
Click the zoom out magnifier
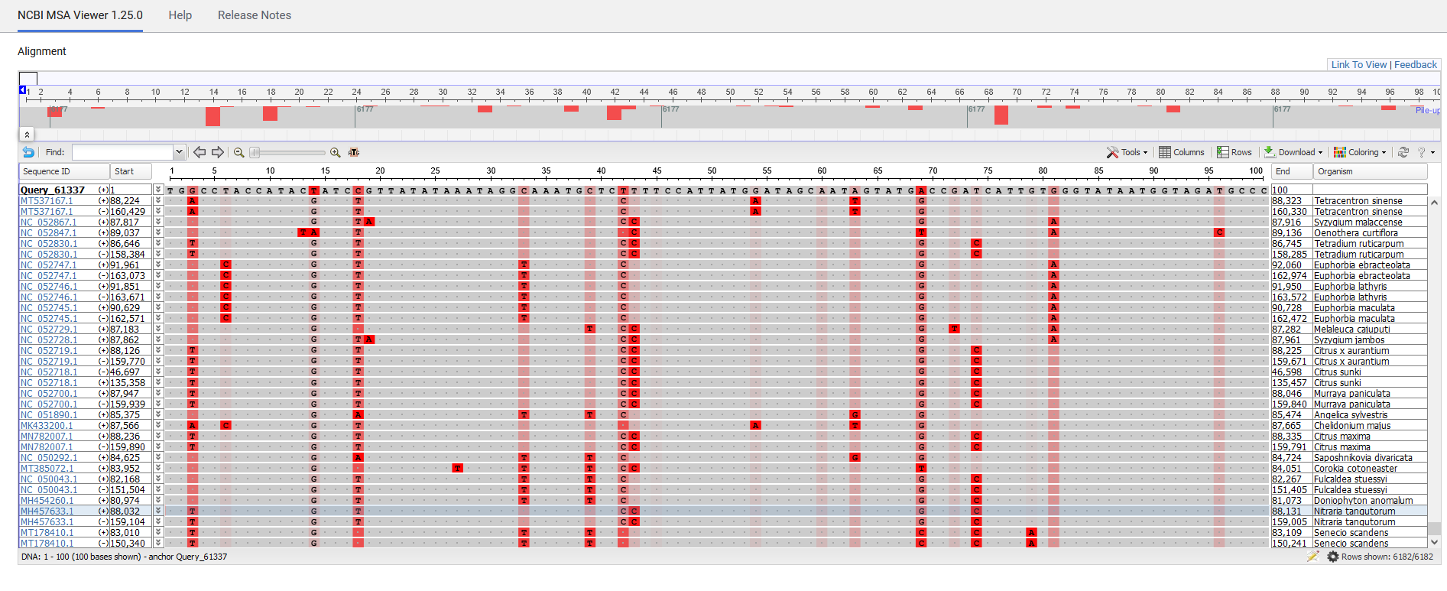pos(239,152)
